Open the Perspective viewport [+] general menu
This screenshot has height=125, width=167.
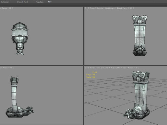tap(87, 68)
